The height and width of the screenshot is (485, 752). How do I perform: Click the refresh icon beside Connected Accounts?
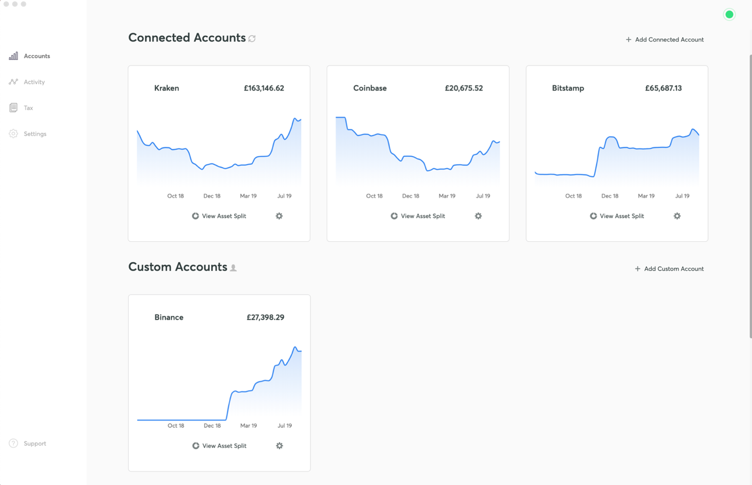coord(252,38)
